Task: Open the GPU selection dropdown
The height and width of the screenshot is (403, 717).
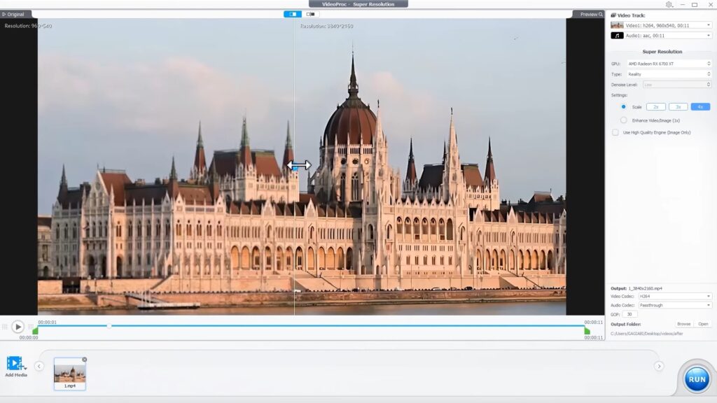Action: [x=669, y=64]
